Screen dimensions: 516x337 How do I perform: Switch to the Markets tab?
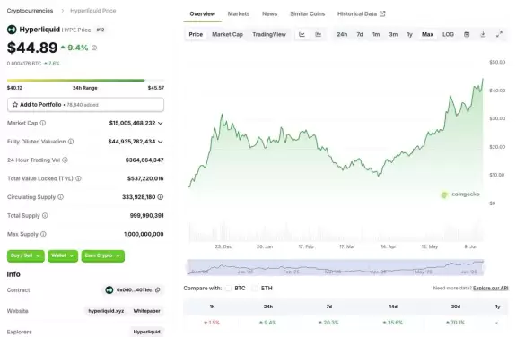pos(239,13)
